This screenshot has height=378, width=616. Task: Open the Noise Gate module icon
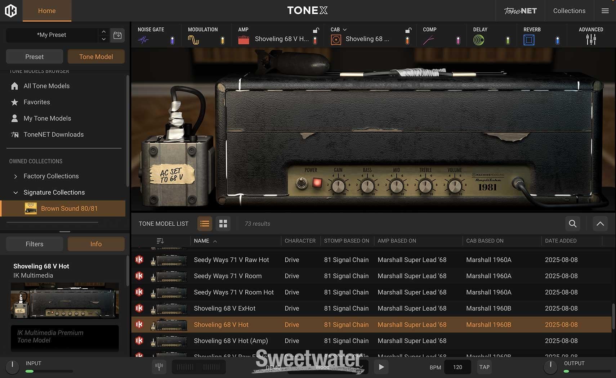tap(143, 40)
